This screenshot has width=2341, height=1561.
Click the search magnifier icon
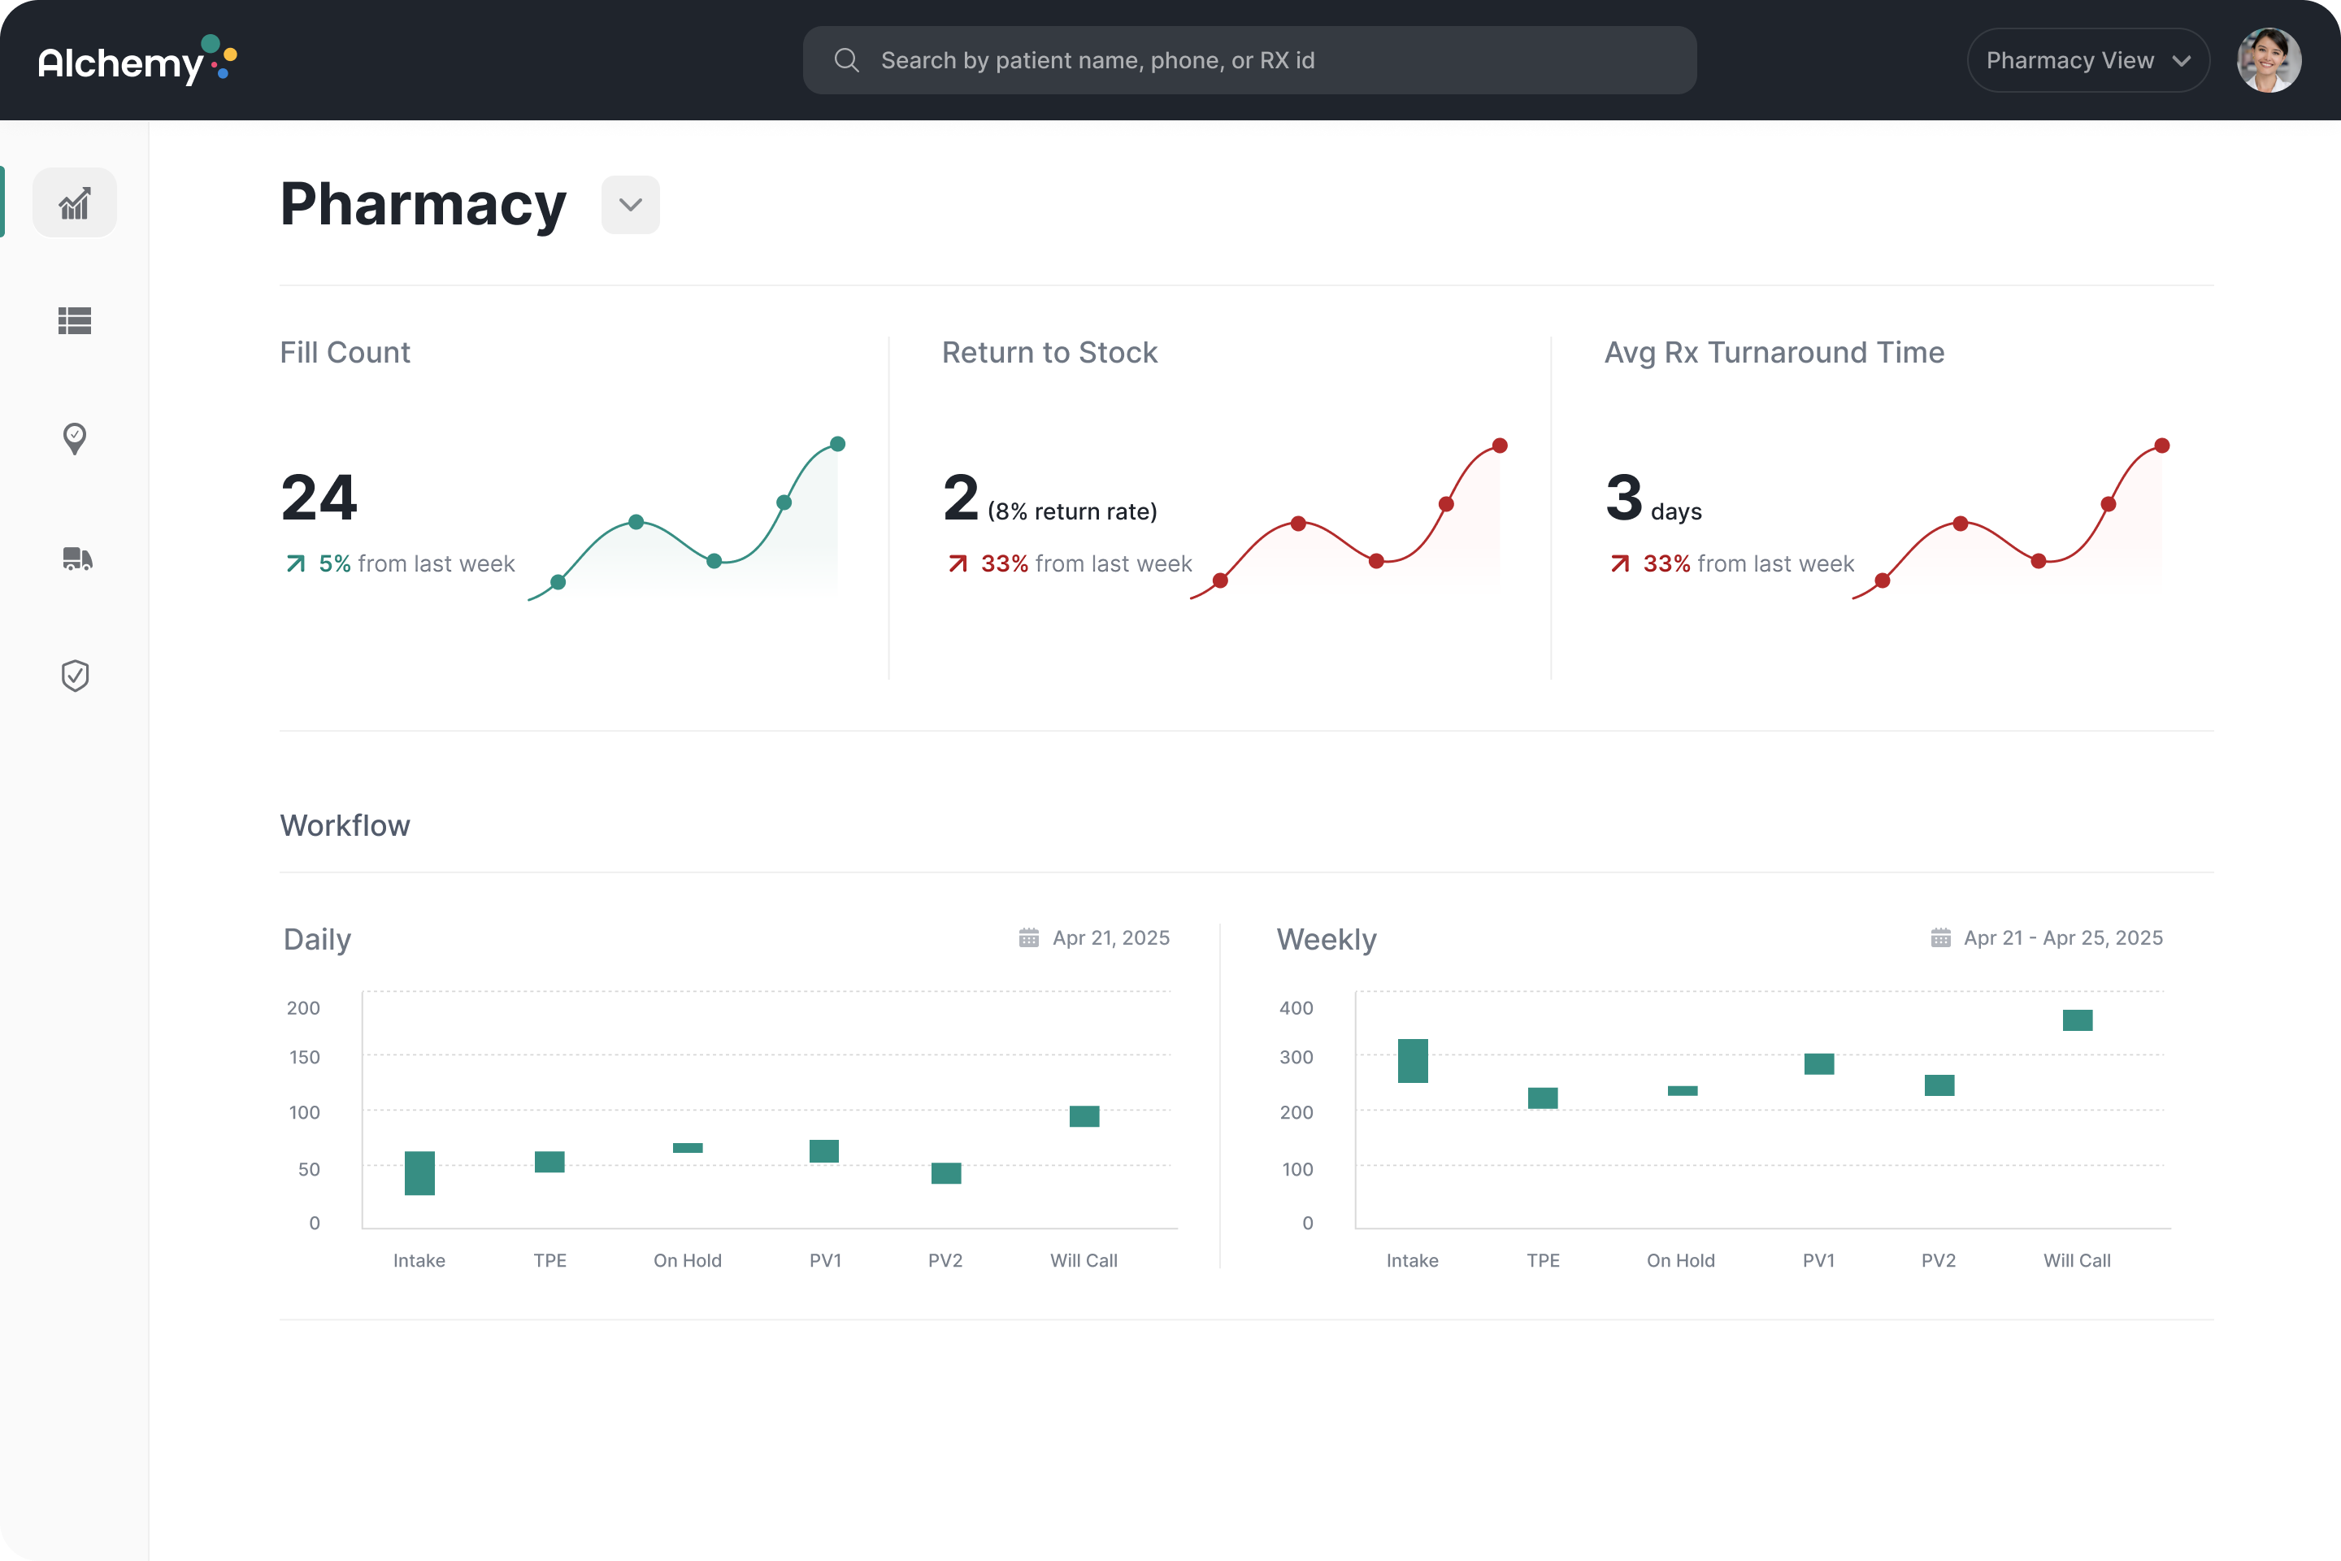pos(846,61)
